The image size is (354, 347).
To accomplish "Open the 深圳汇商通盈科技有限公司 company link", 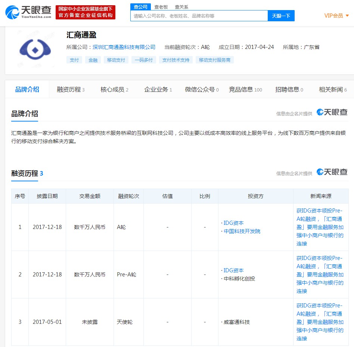I will click(x=124, y=47).
